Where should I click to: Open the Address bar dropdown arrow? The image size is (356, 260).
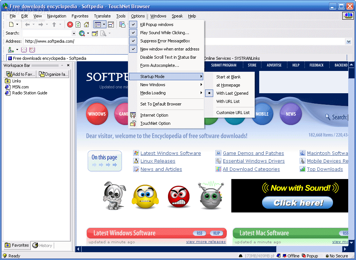coord(349,41)
